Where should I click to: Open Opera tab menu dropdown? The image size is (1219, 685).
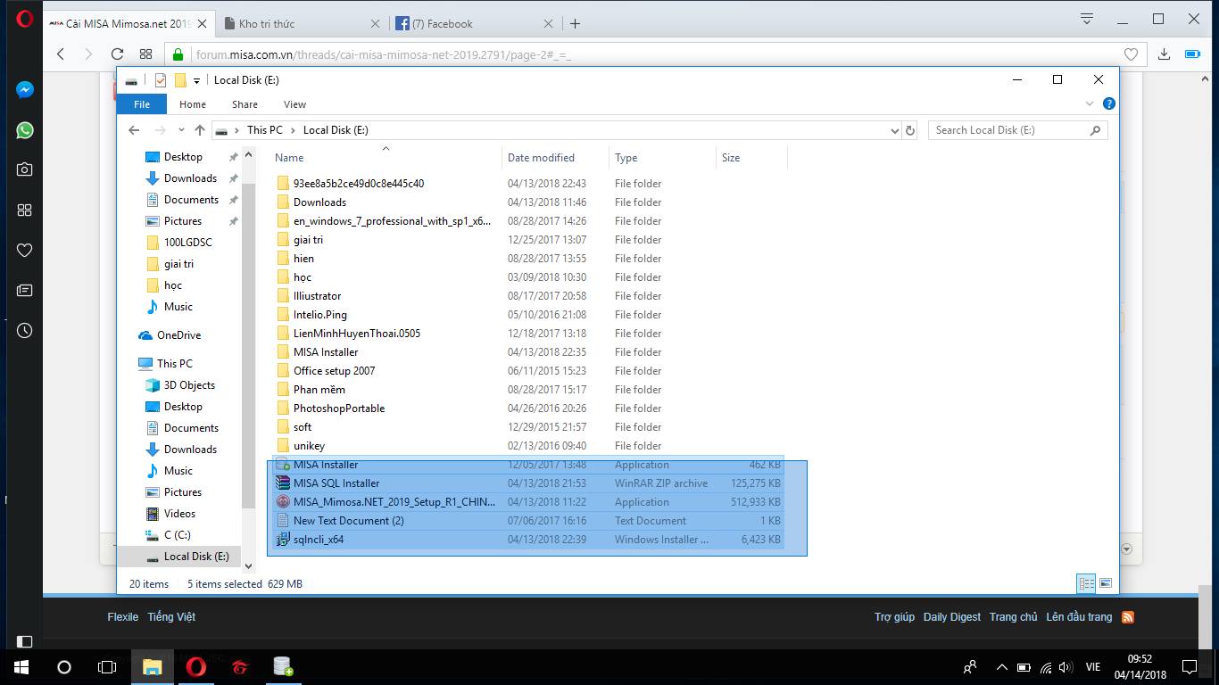1087,19
